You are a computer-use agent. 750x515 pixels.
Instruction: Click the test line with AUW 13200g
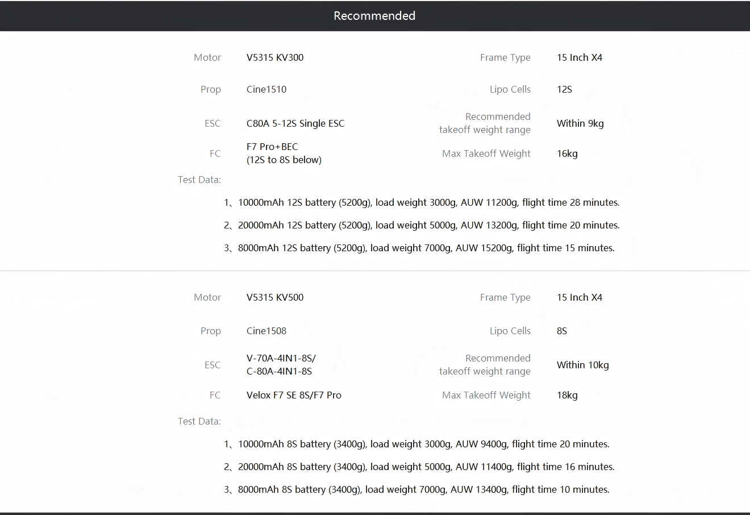422,225
